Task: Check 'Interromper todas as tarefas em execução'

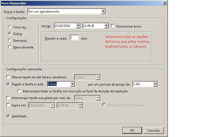Action: (x=19, y=91)
